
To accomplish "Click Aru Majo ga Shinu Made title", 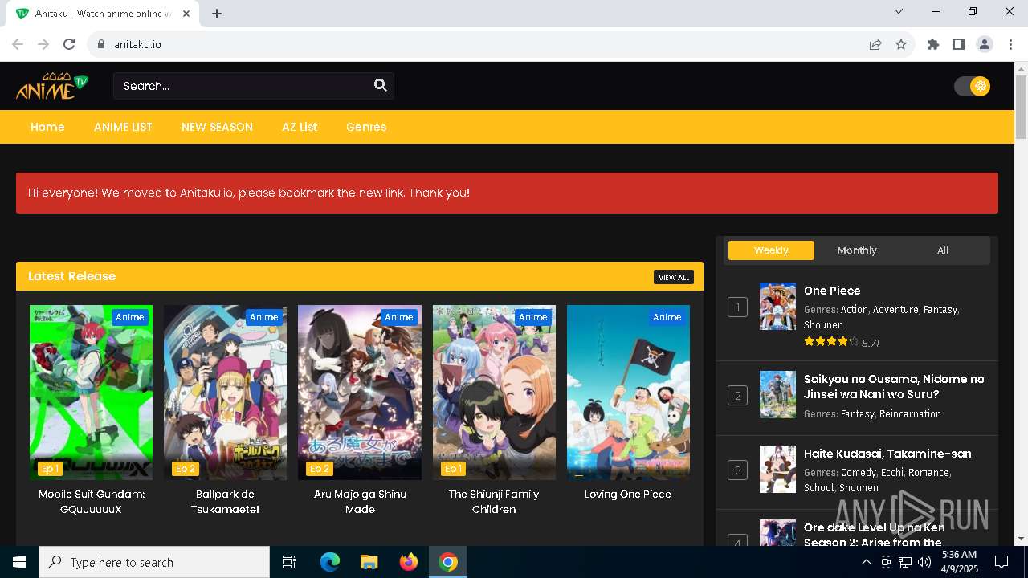I will [360, 502].
